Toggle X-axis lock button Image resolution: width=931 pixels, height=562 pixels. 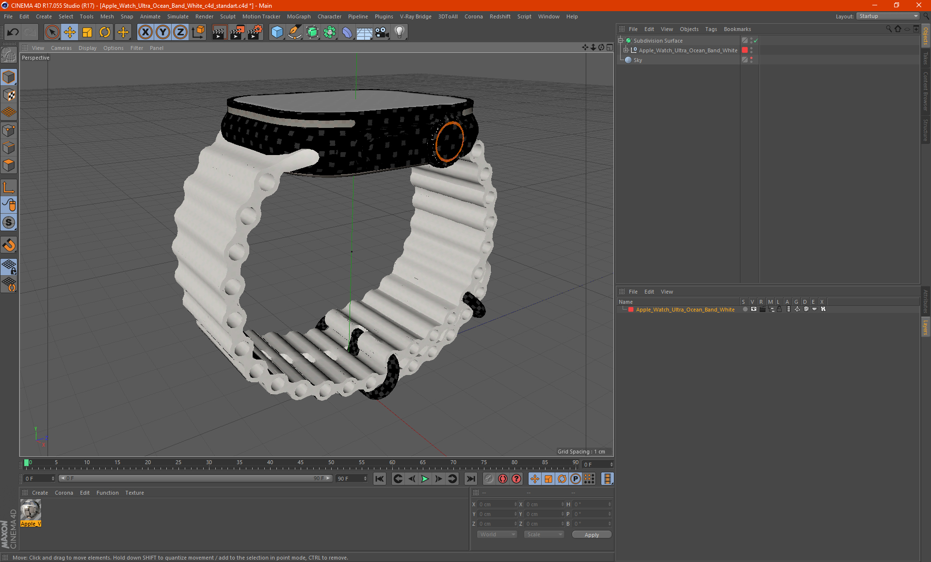[145, 32]
